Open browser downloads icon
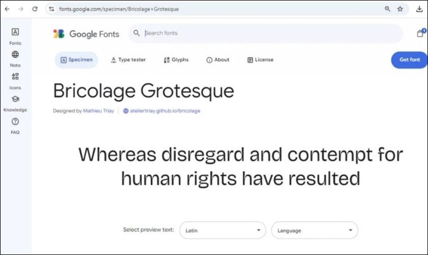The height and width of the screenshot is (255, 428). (x=419, y=9)
